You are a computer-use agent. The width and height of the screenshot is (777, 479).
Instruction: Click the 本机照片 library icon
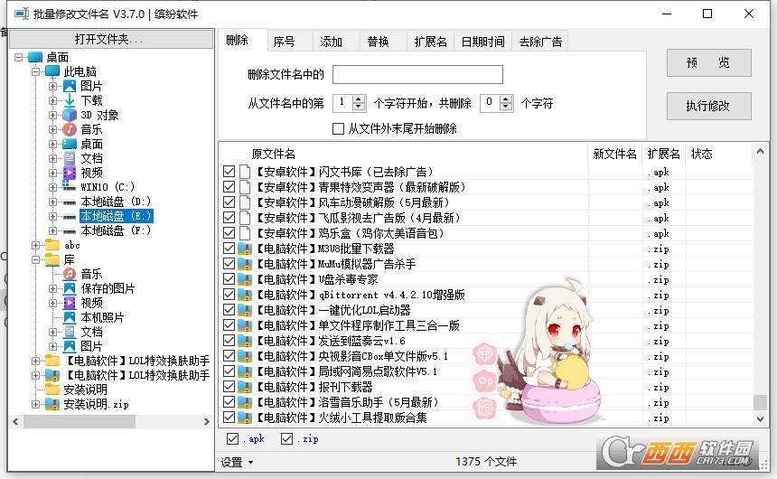click(x=70, y=317)
